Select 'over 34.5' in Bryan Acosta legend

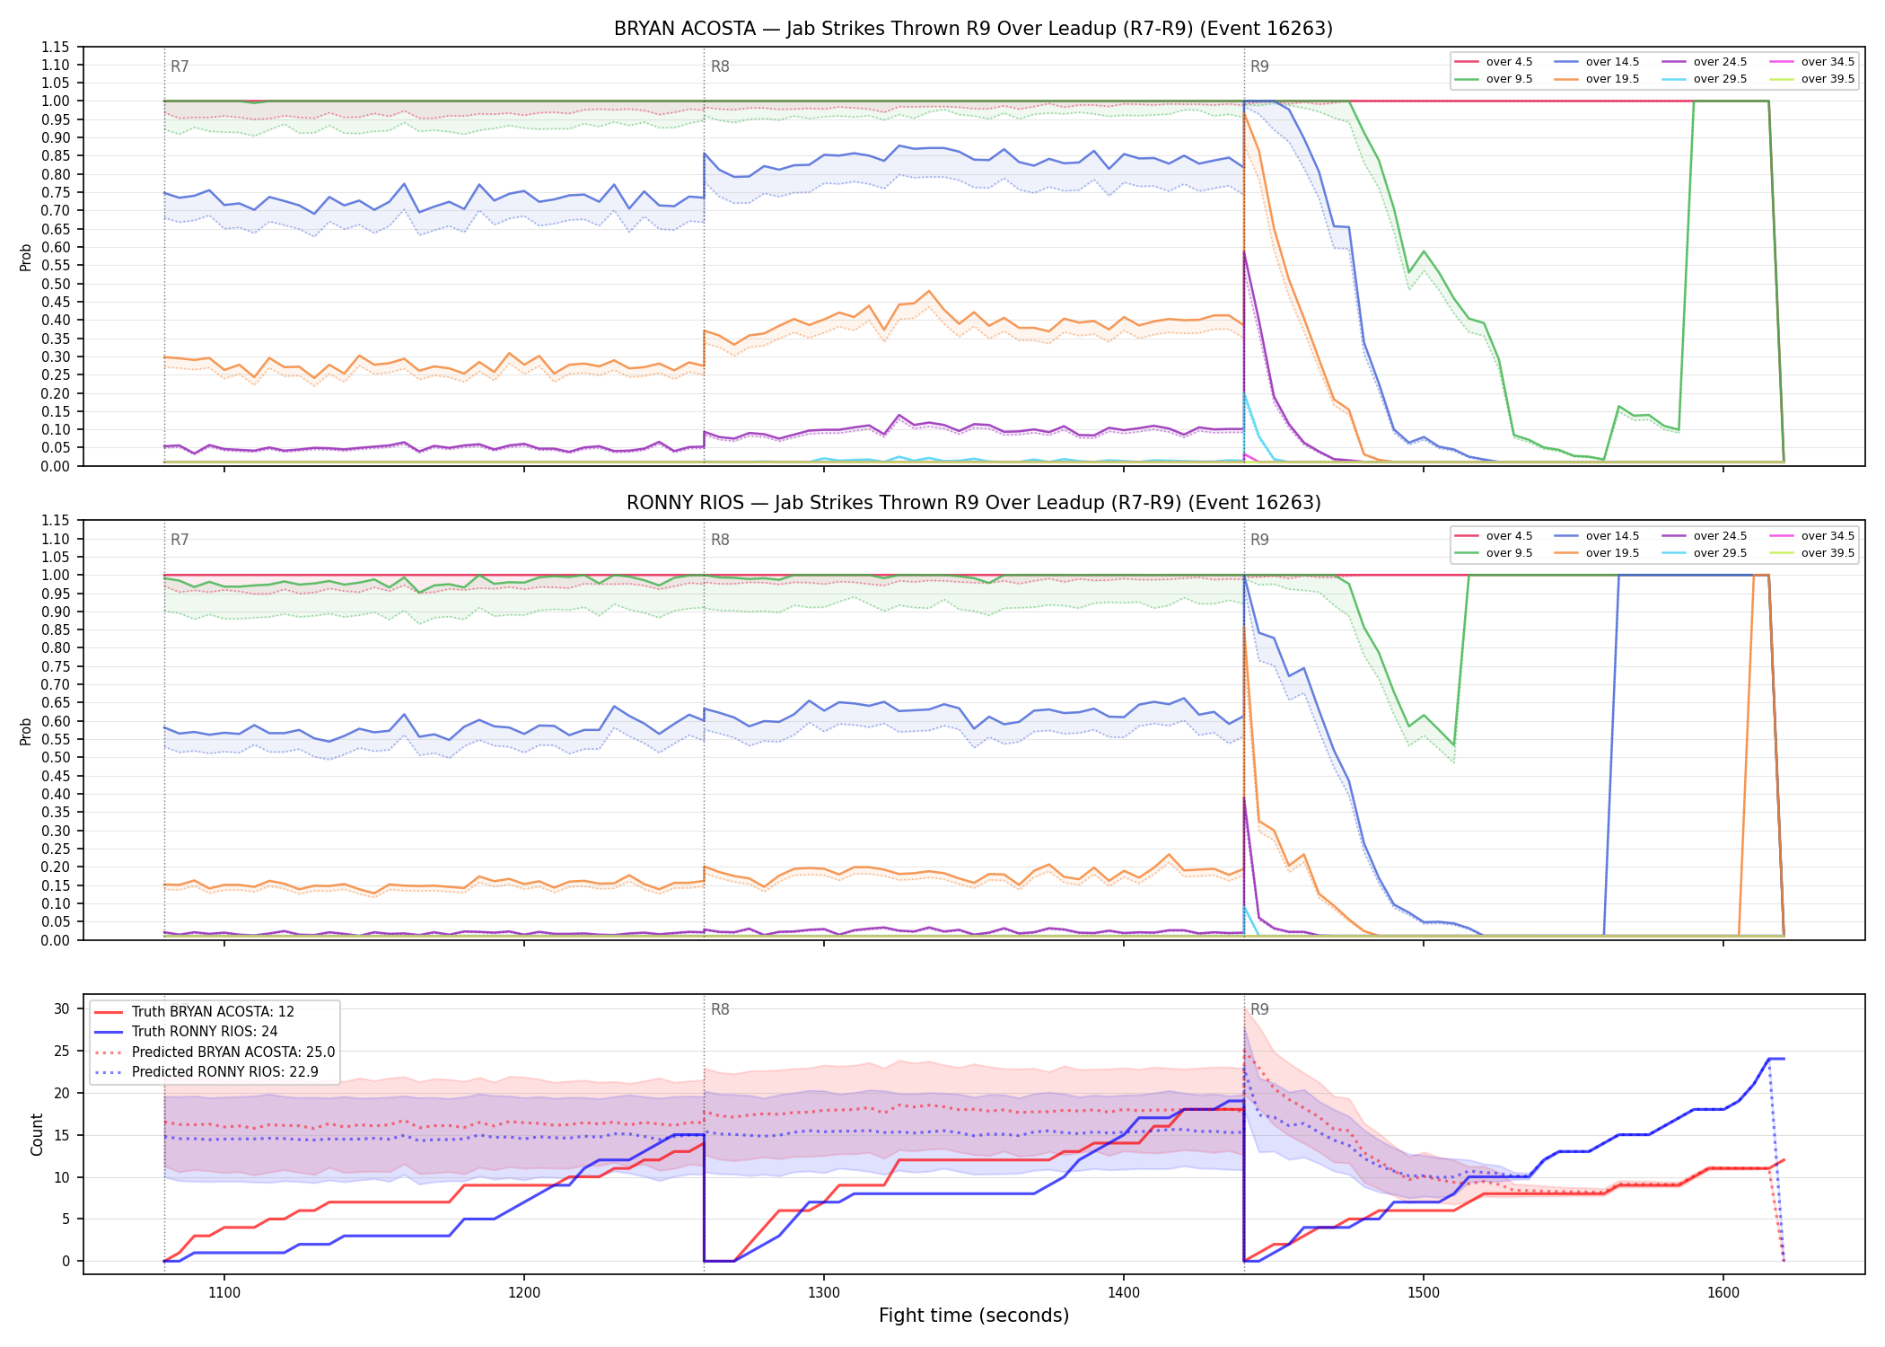click(x=1812, y=62)
